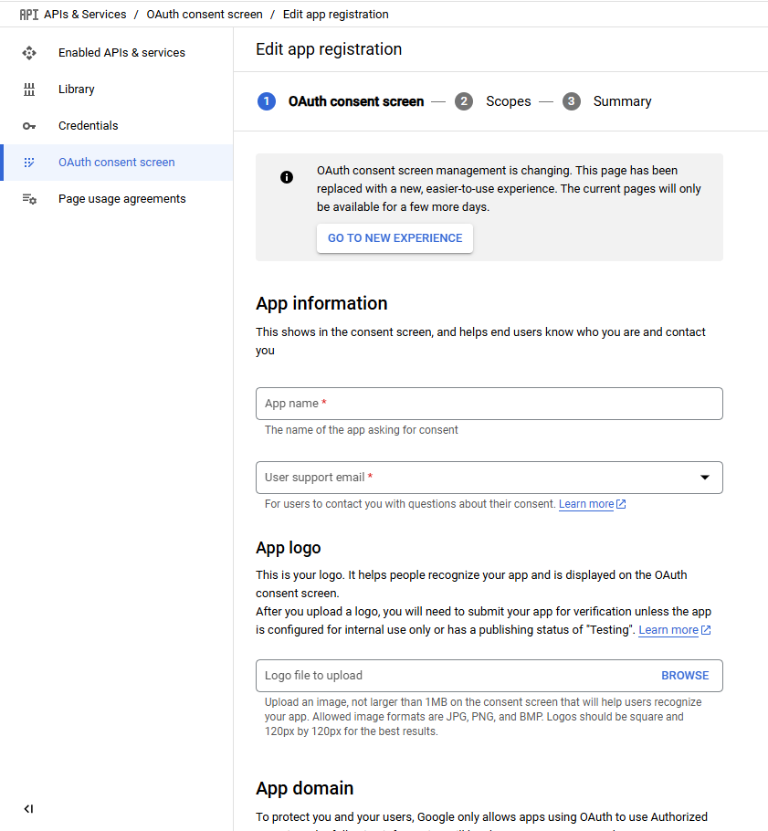This screenshot has height=831, width=768.
Task: Click the App information section heading
Action: point(321,303)
